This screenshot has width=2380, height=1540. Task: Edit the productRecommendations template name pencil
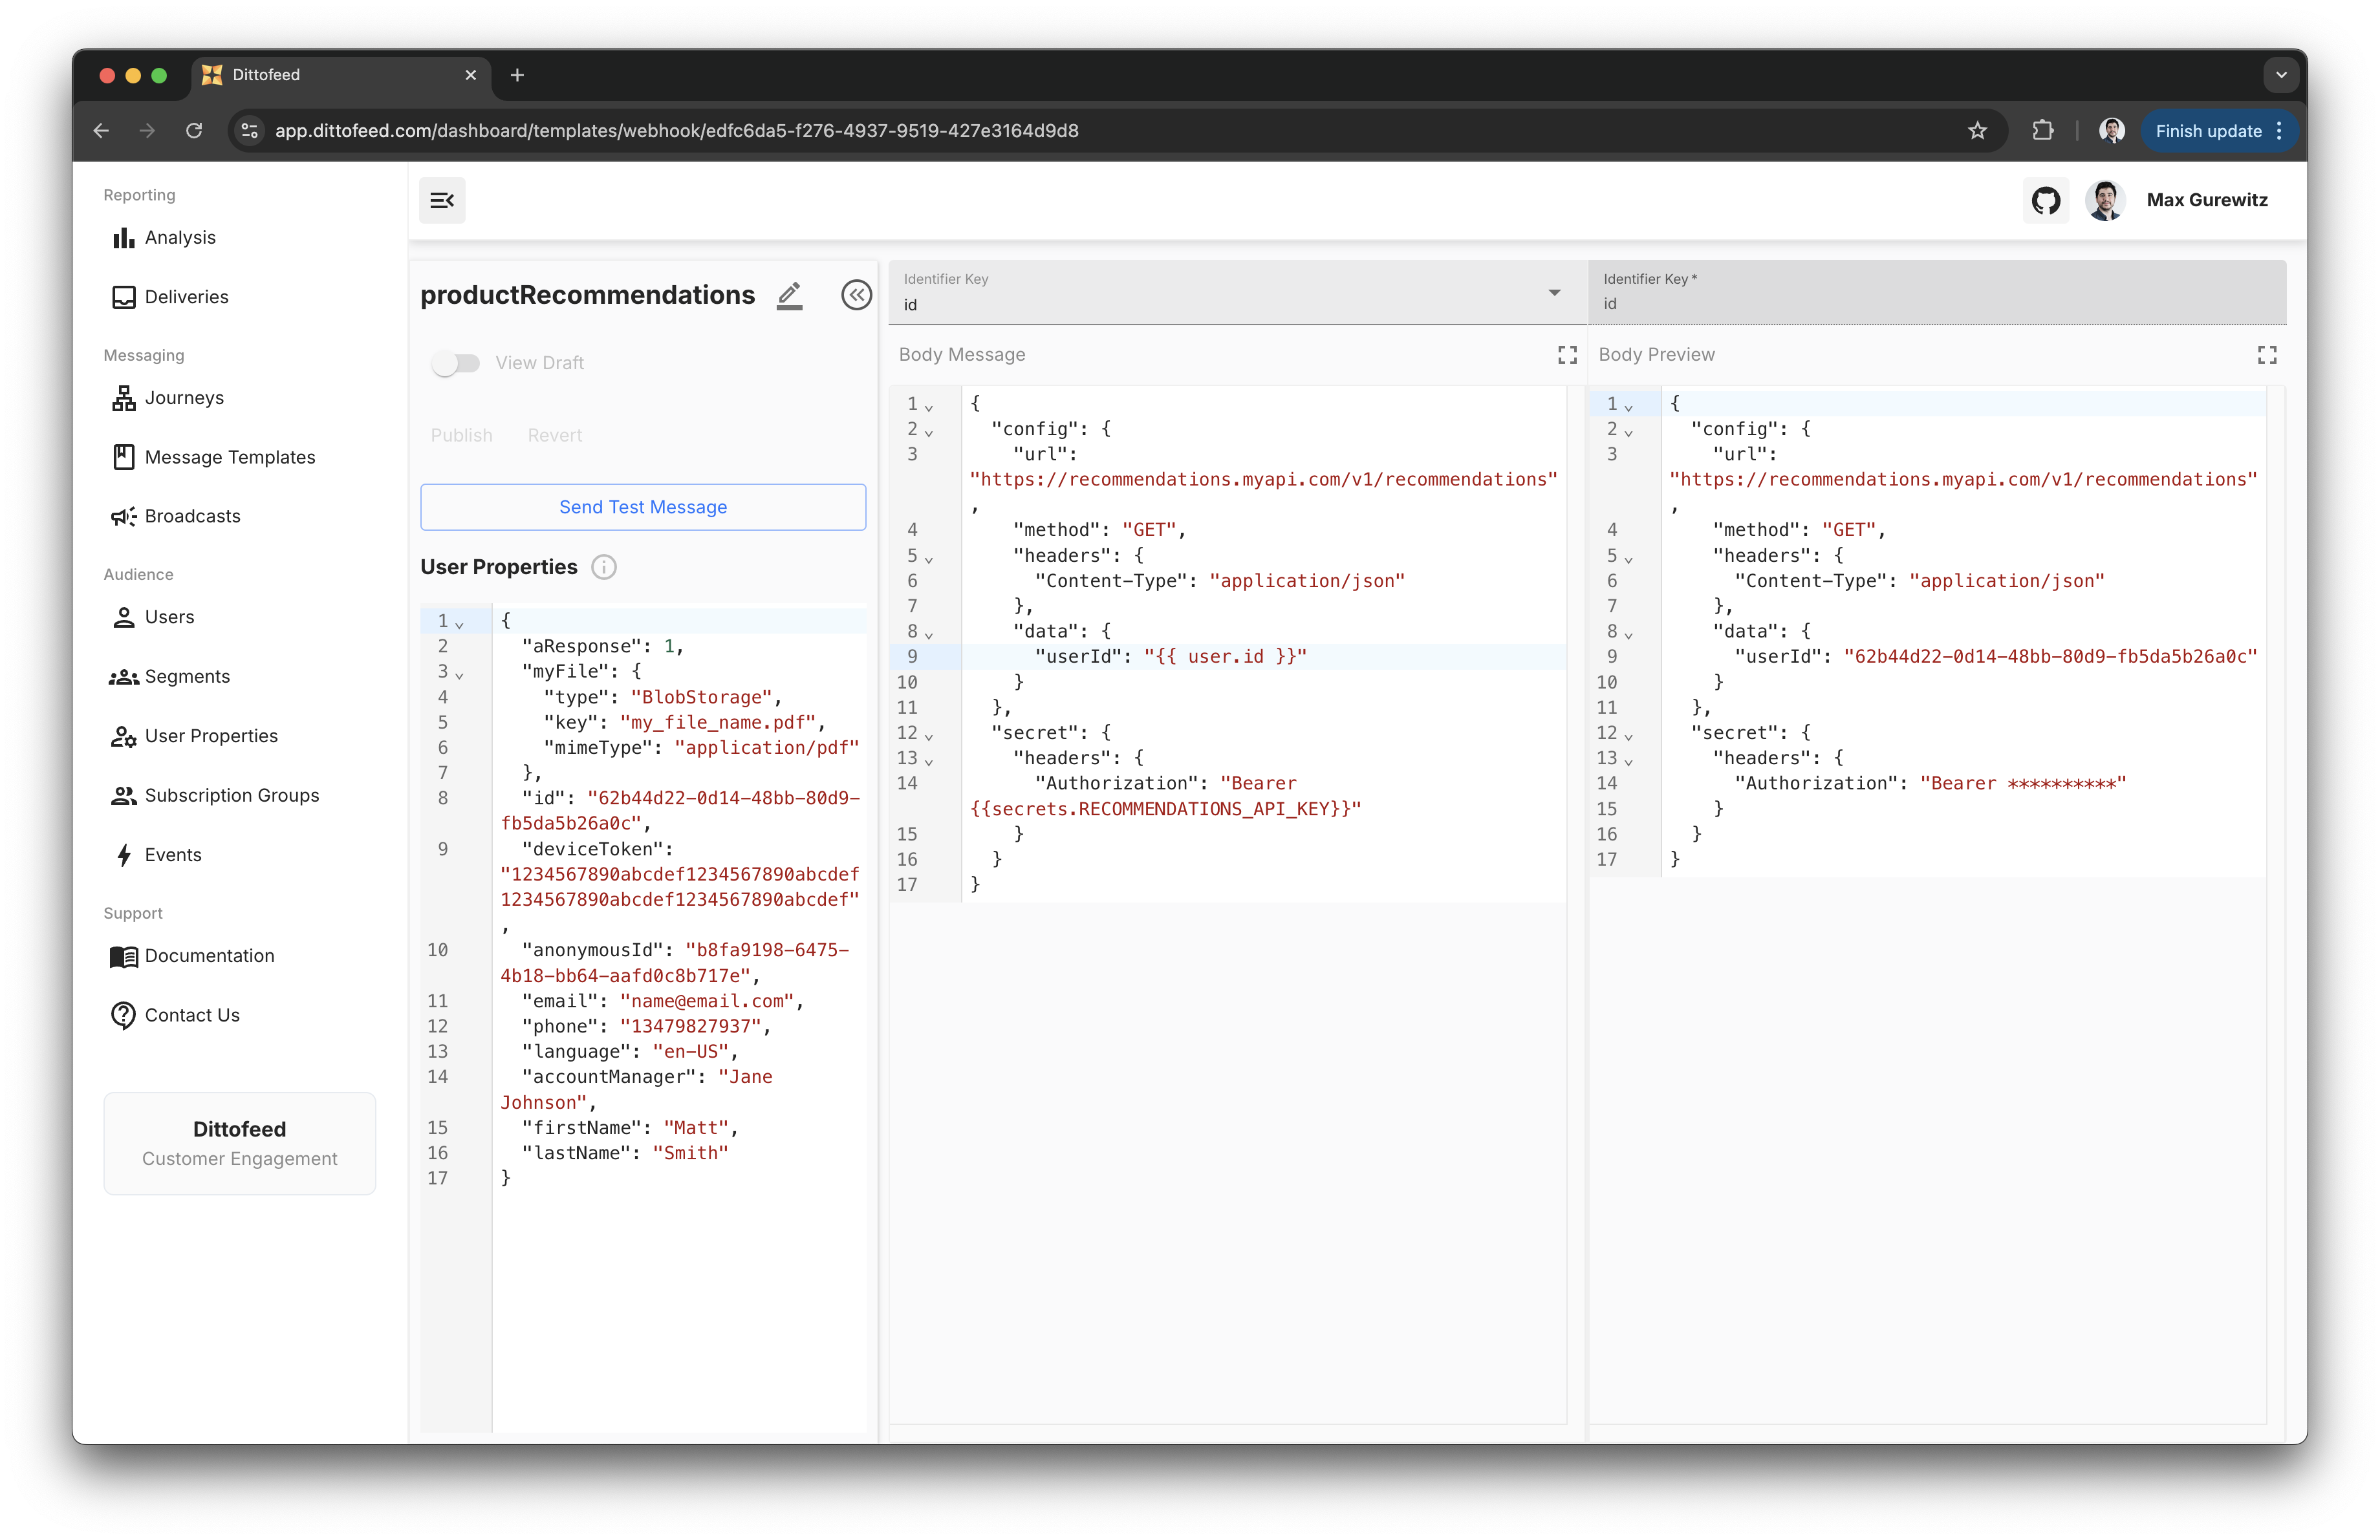pyautogui.click(x=789, y=296)
